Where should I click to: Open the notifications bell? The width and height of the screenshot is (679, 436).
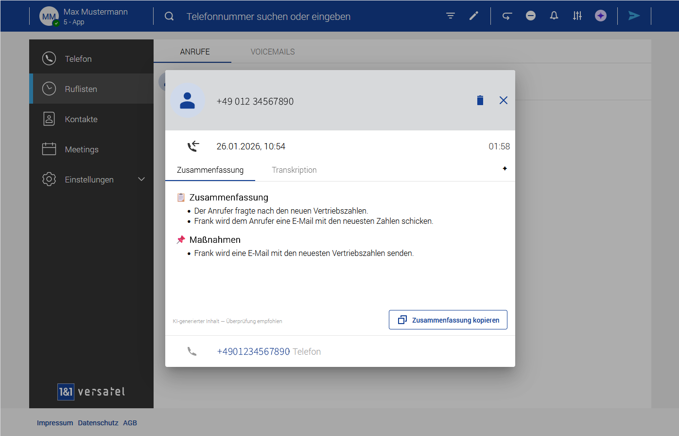pyautogui.click(x=554, y=16)
